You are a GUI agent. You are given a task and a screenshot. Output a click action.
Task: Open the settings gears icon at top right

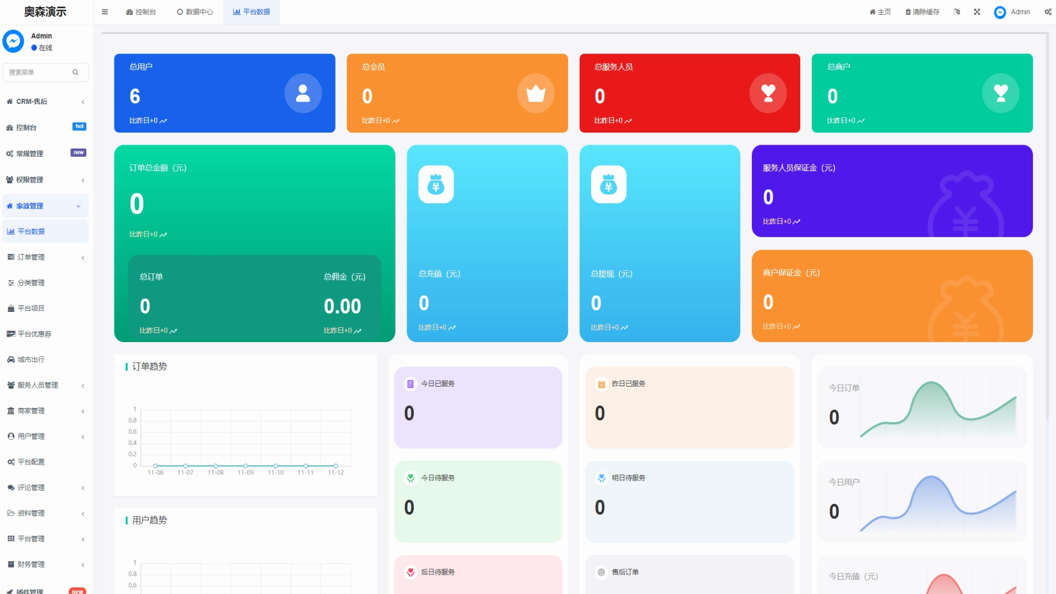pyautogui.click(x=1048, y=12)
